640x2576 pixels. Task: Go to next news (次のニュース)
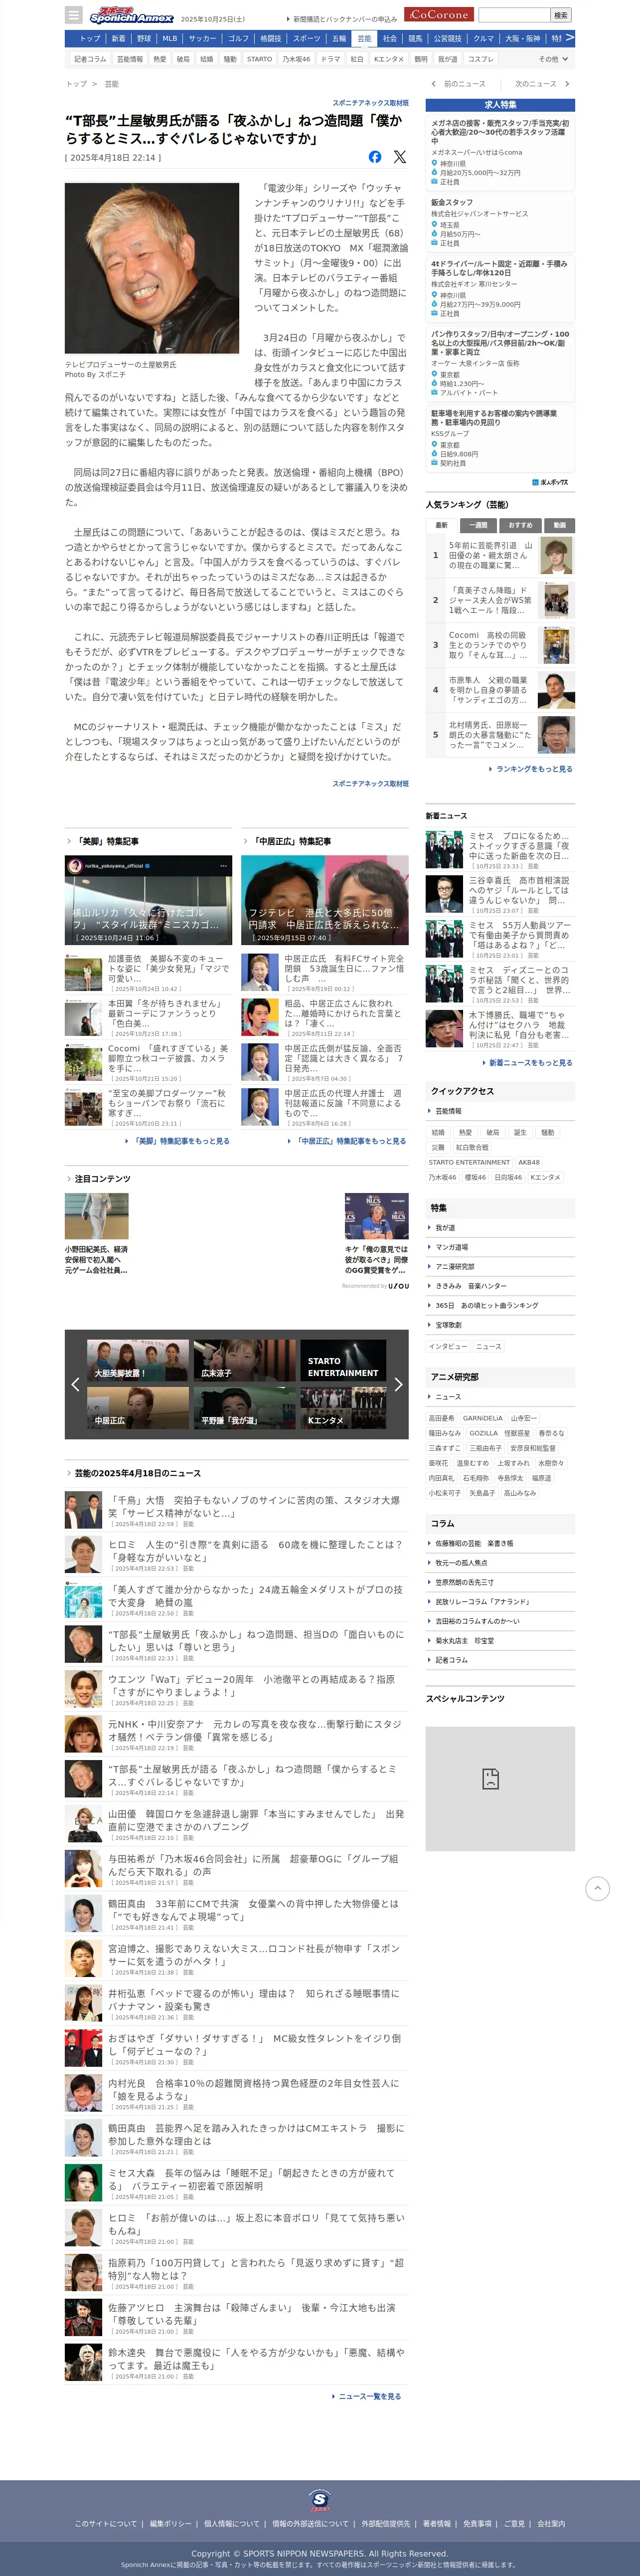pyautogui.click(x=541, y=84)
